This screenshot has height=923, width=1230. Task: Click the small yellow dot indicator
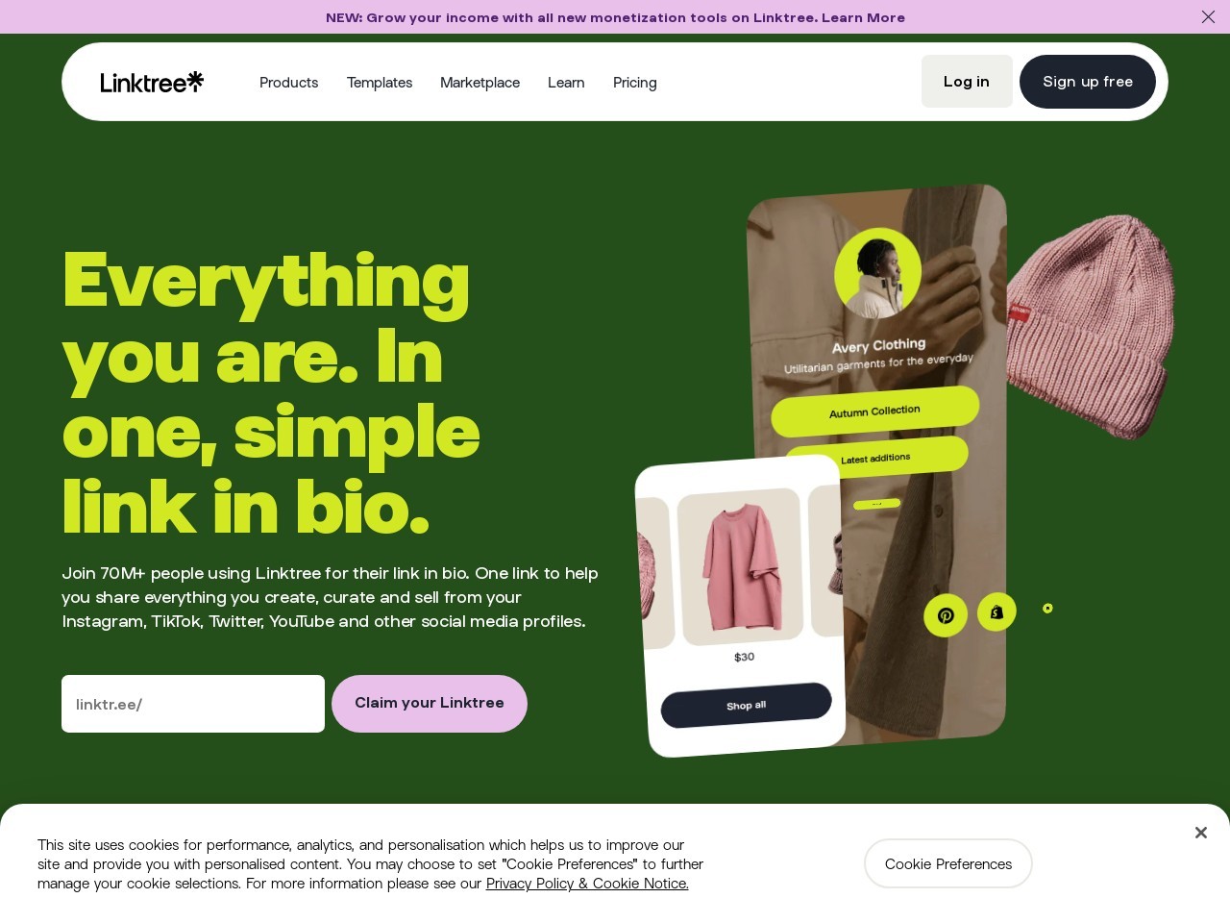coord(1047,608)
